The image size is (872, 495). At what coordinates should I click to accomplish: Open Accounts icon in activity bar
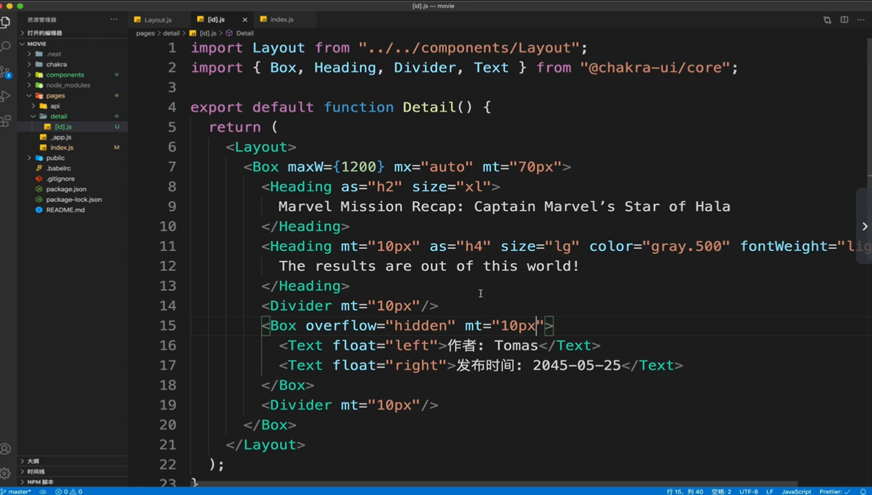[5, 449]
